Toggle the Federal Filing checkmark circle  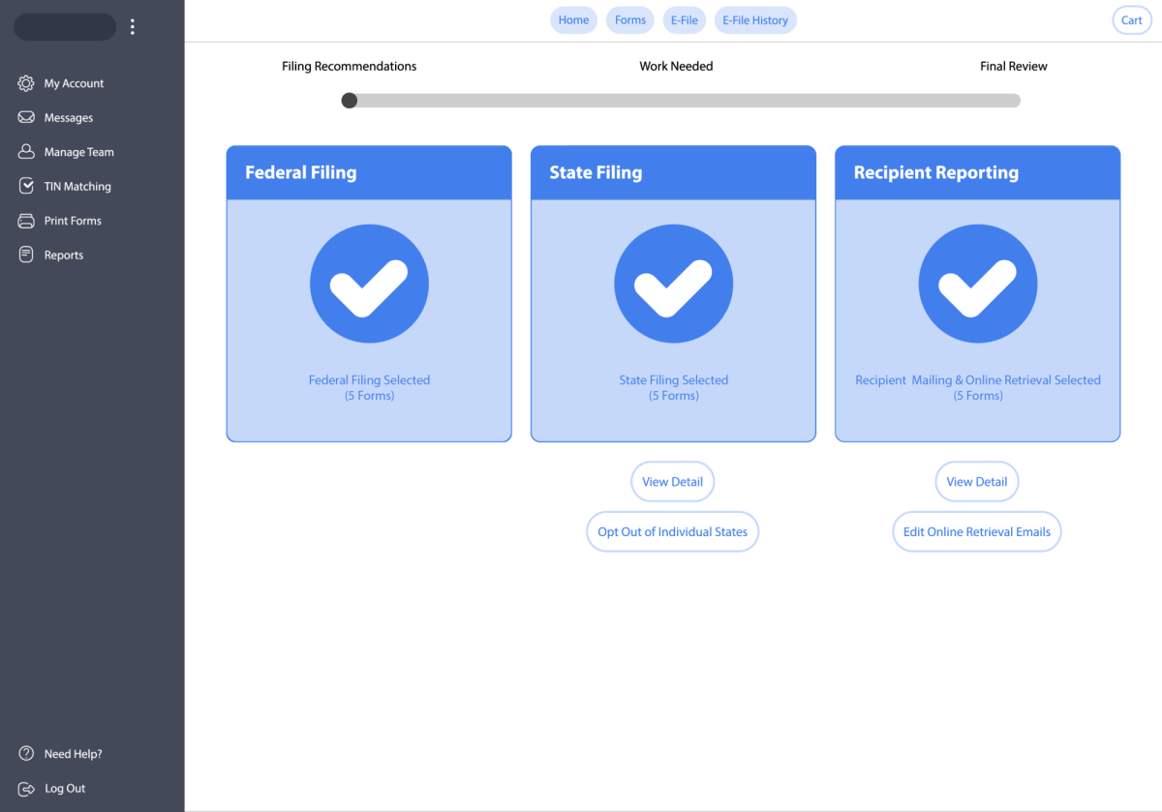(369, 285)
